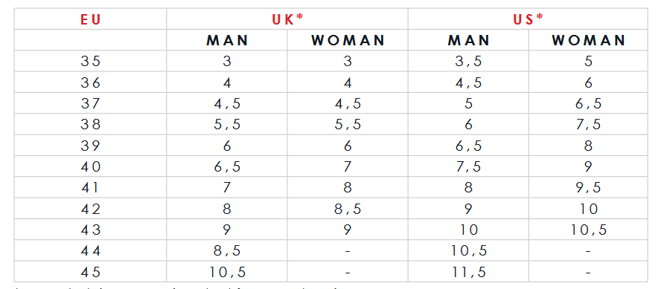
Task: Click EU size 35 cell
Action: click(90, 62)
